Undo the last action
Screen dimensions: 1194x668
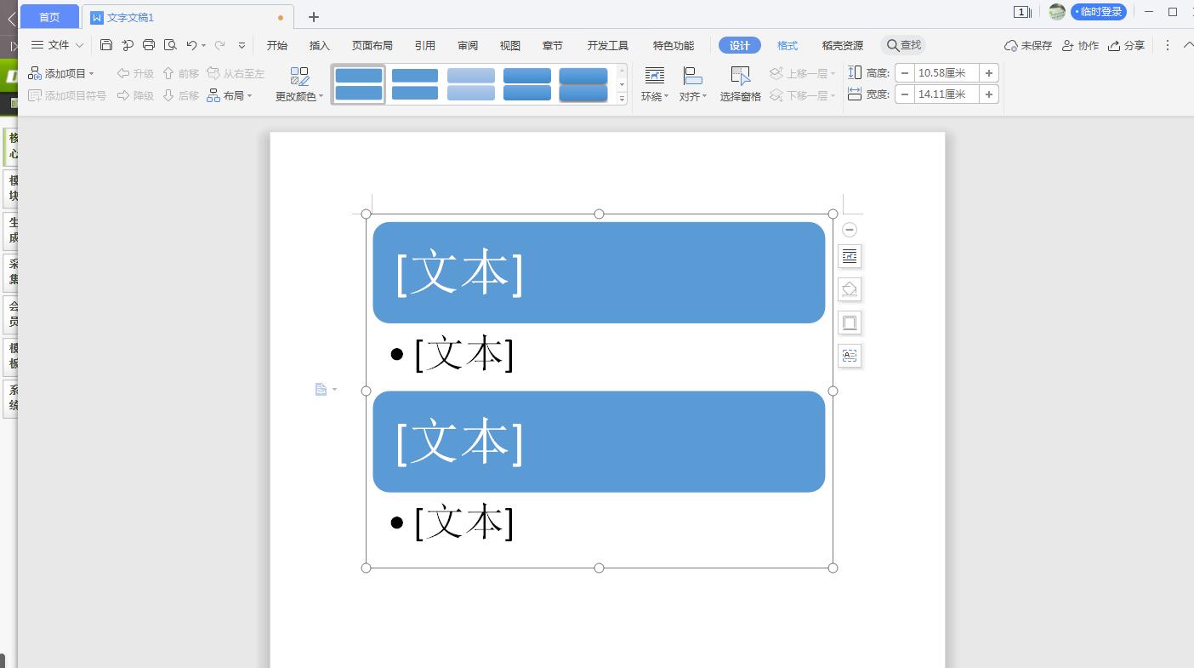point(191,45)
